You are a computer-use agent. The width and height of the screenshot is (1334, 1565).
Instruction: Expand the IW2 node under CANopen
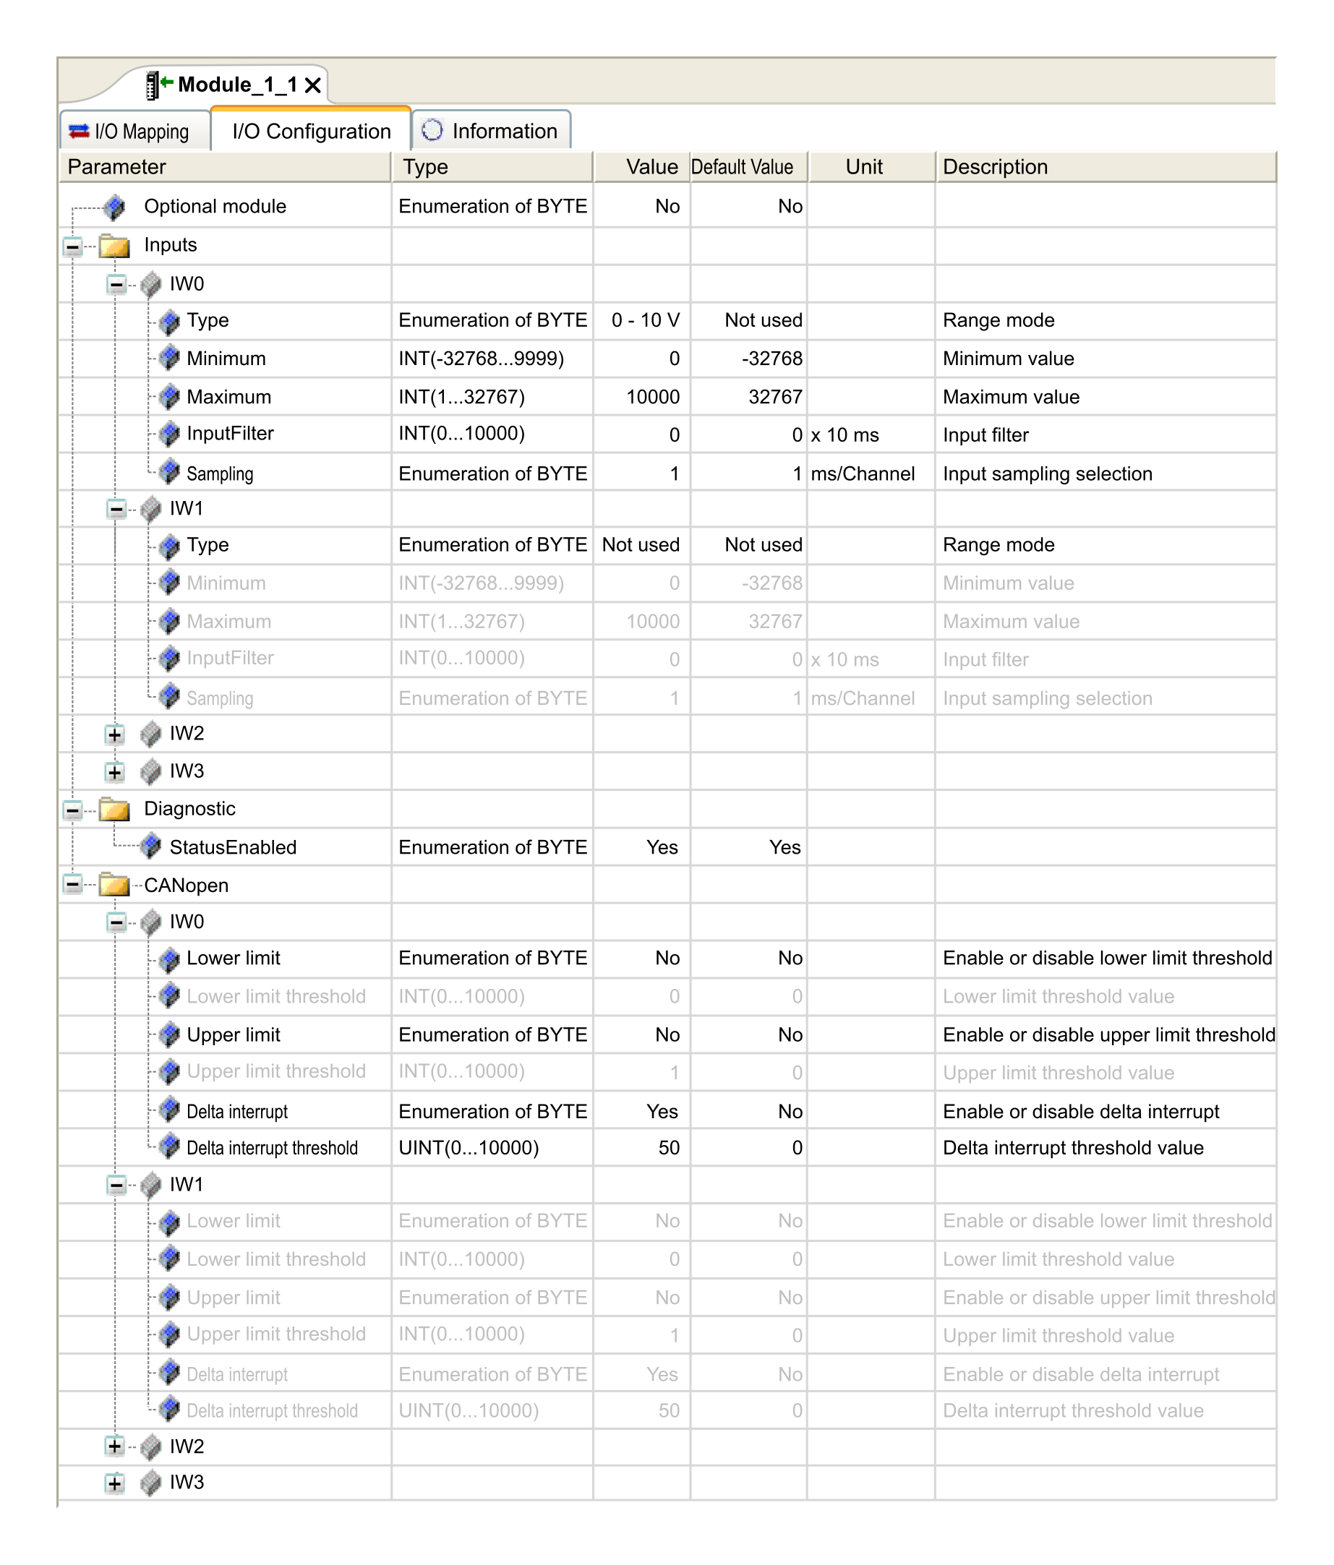pyautogui.click(x=114, y=1446)
